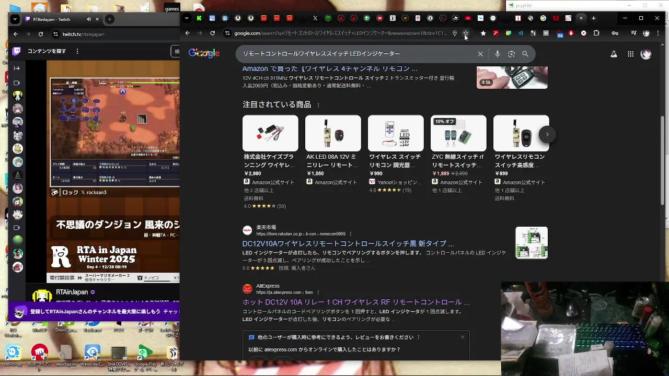Open the Amazon 4-channel remote result
The width and height of the screenshot is (669, 376).
point(330,69)
